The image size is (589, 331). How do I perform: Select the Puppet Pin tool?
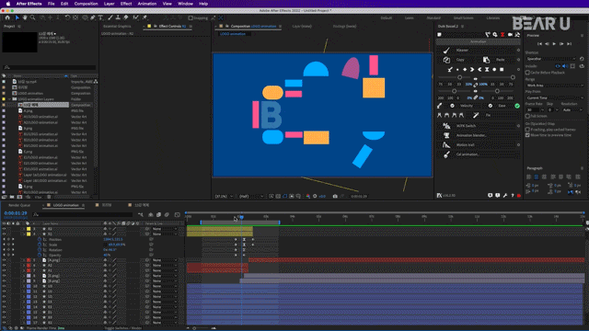(x=144, y=17)
